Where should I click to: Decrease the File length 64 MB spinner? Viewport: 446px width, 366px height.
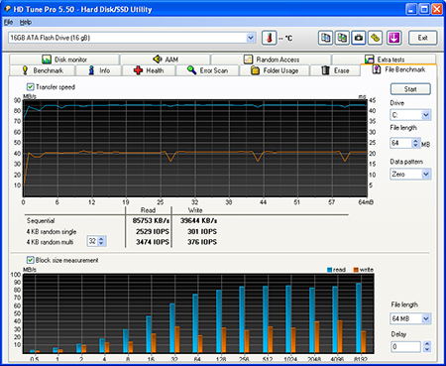pyautogui.click(x=415, y=145)
